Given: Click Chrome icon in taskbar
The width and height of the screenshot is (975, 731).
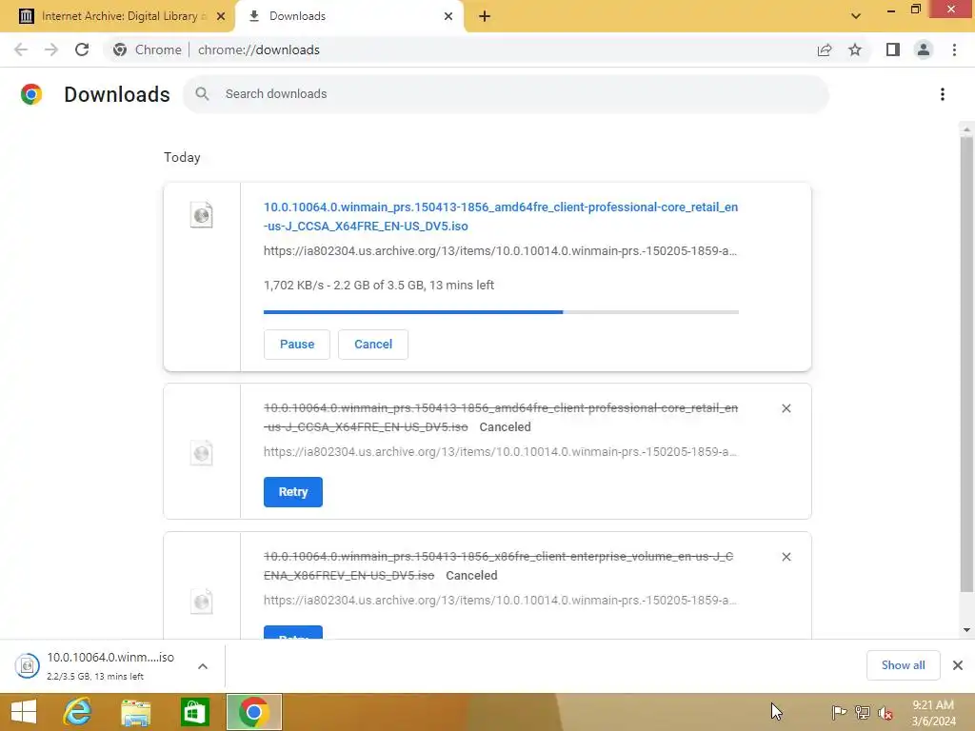Looking at the screenshot, I should coord(253,712).
